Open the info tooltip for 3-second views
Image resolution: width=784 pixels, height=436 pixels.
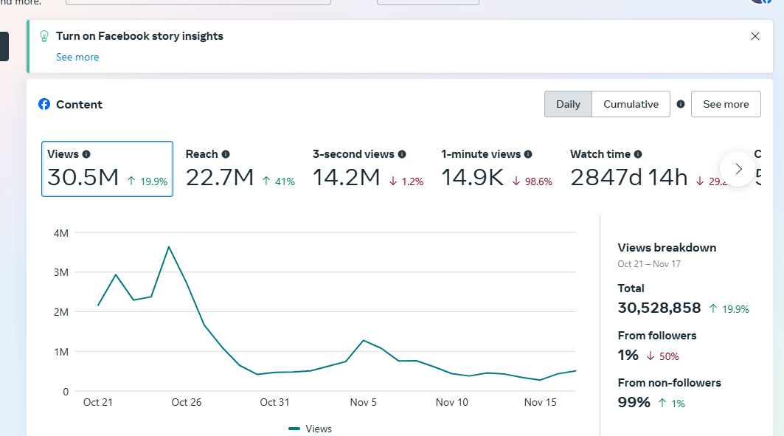click(402, 154)
